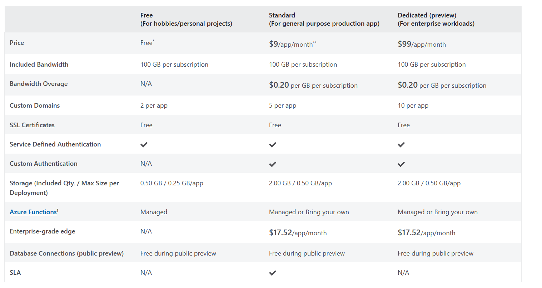Select the Dedicated (preview) column header
Viewport: 542px width, 288px height.
click(x=436, y=19)
